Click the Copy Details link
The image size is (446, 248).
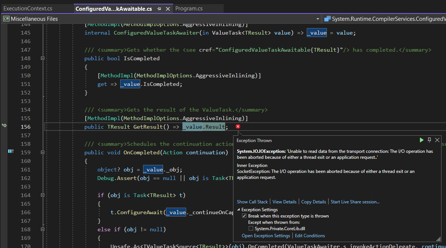click(313, 202)
